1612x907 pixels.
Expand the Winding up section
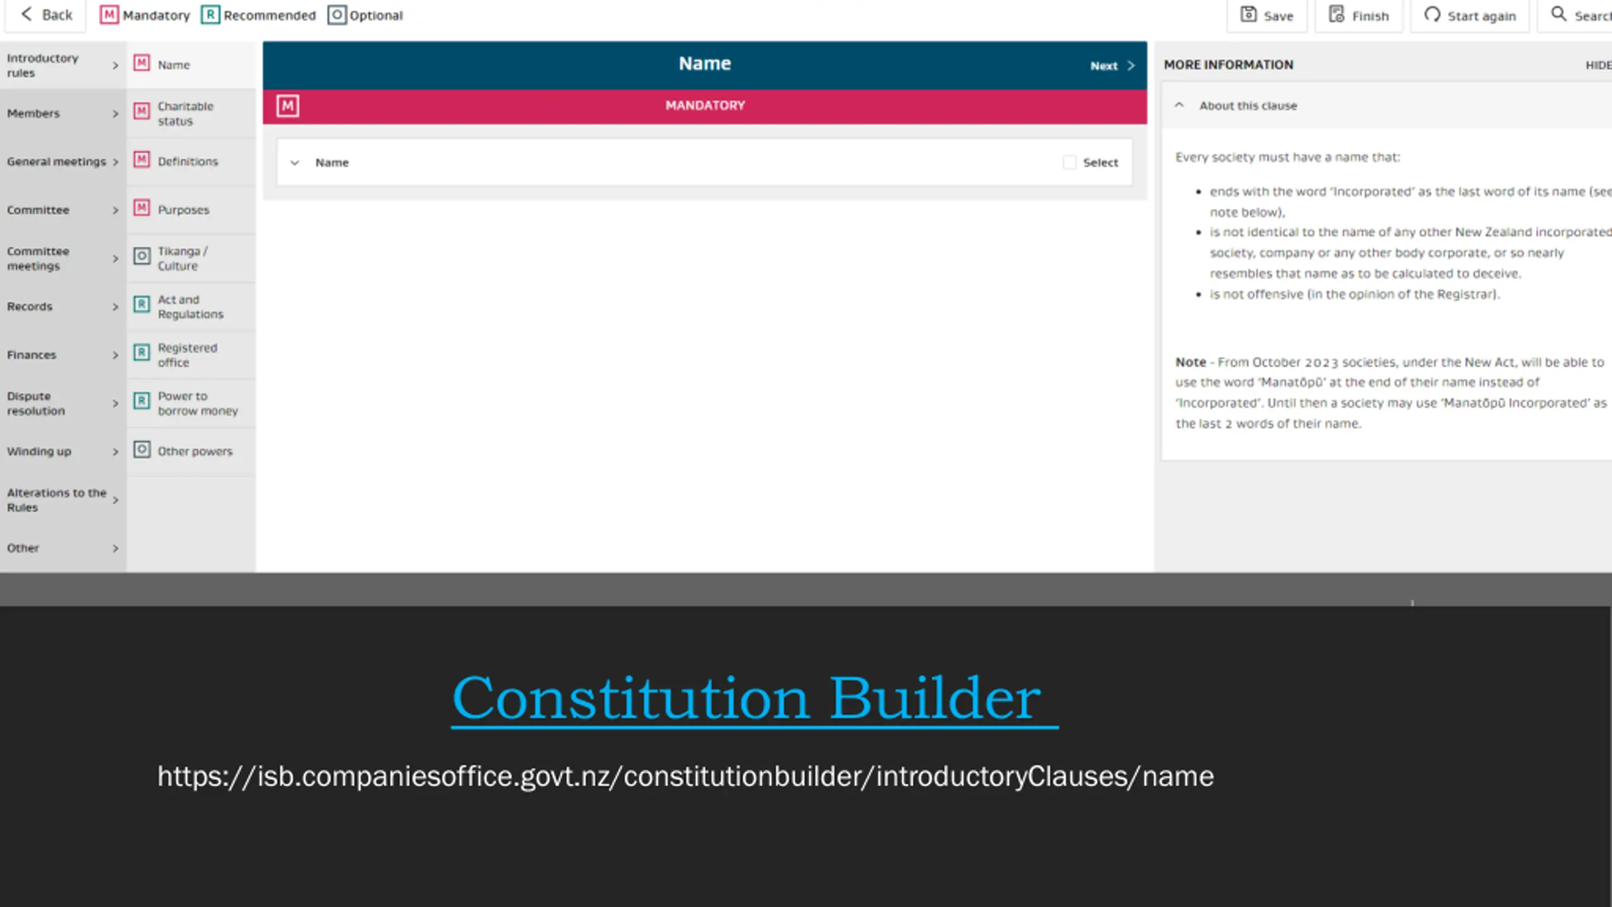point(63,452)
